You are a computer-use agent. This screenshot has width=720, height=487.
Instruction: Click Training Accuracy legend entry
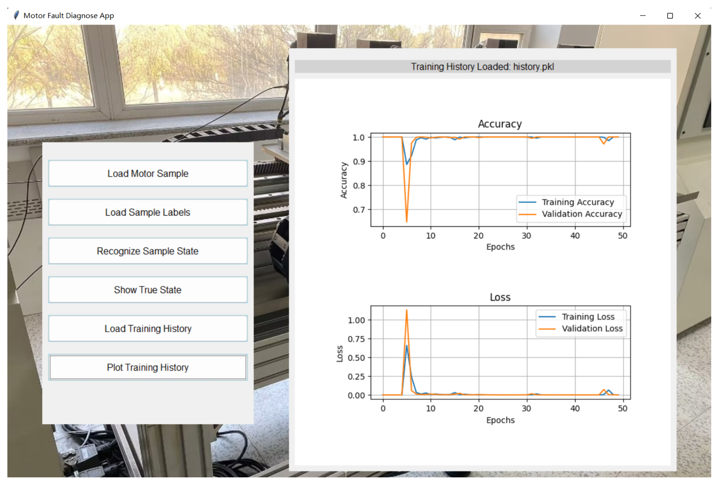point(577,202)
